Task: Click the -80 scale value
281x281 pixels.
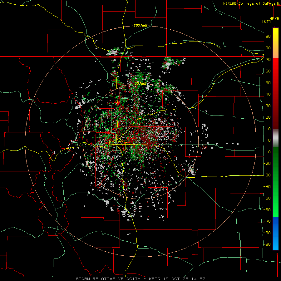Action: click(x=267, y=233)
